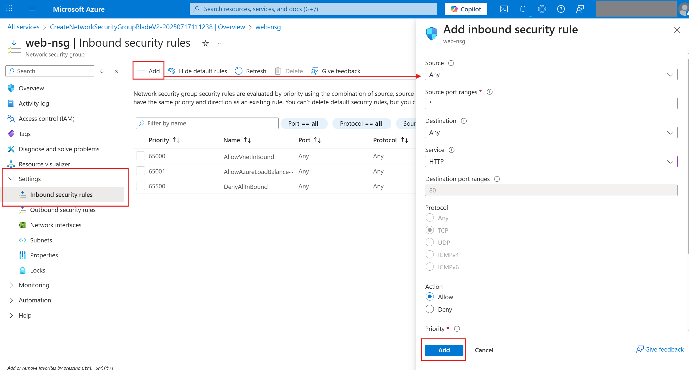The image size is (689, 370).
Task: Open Cloud Shell from top bar
Action: coord(504,9)
